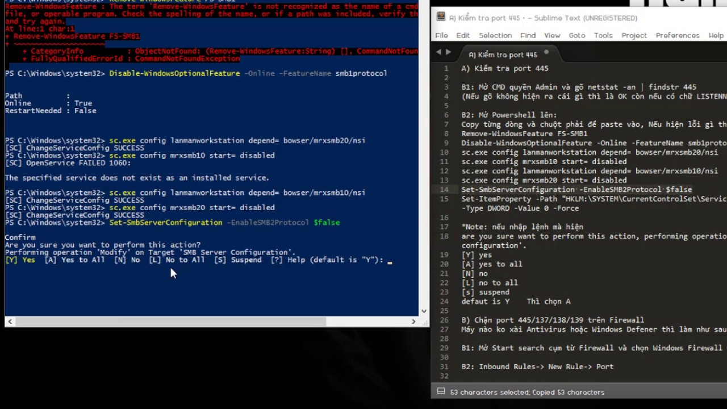Toggle side bar icon in Sublime status bar
This screenshot has height=409, width=727.
(441, 392)
